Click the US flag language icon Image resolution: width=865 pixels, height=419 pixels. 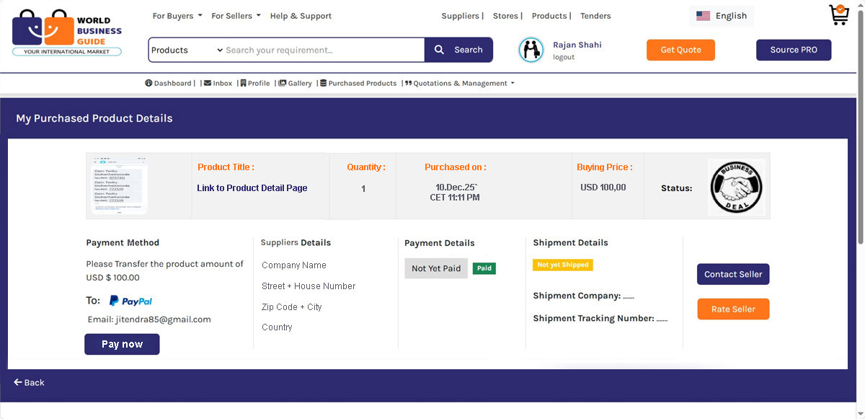click(704, 16)
